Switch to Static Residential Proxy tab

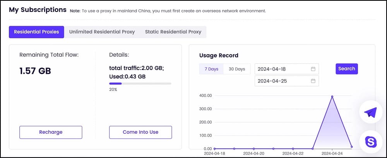[173, 32]
